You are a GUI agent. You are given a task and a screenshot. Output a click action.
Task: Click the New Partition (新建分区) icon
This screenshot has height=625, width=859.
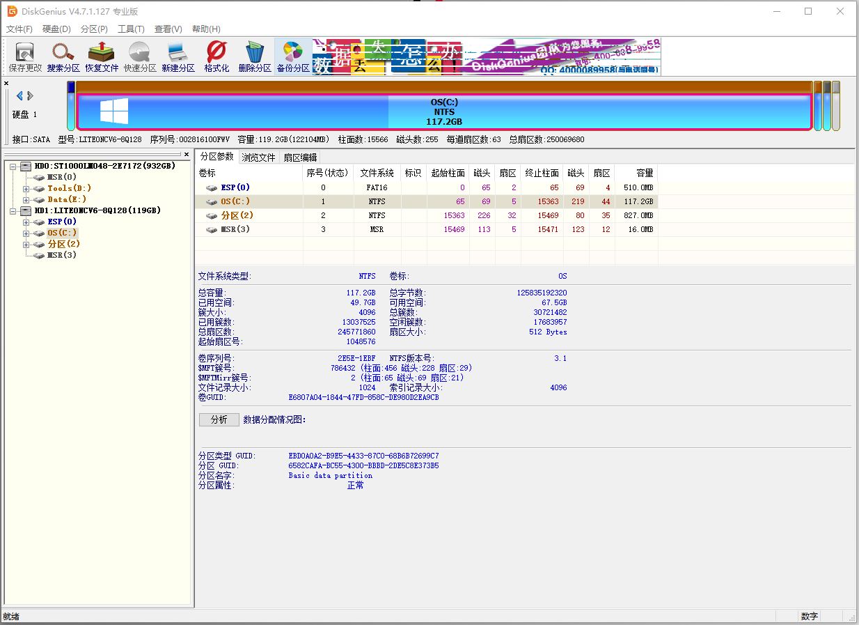click(x=178, y=57)
